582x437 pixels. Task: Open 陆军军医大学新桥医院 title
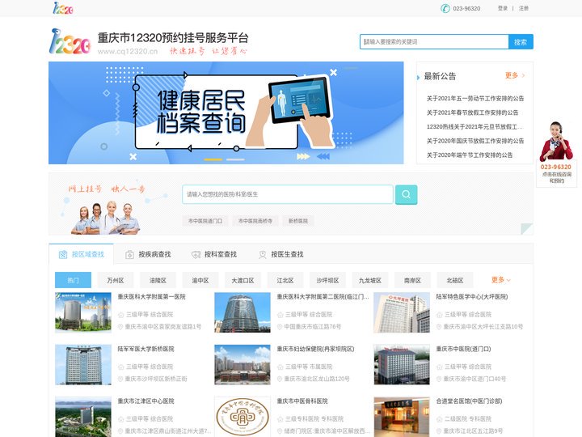145,349
